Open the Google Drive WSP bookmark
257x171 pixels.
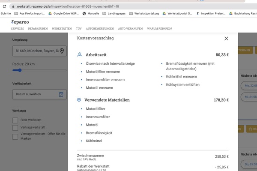63,13
